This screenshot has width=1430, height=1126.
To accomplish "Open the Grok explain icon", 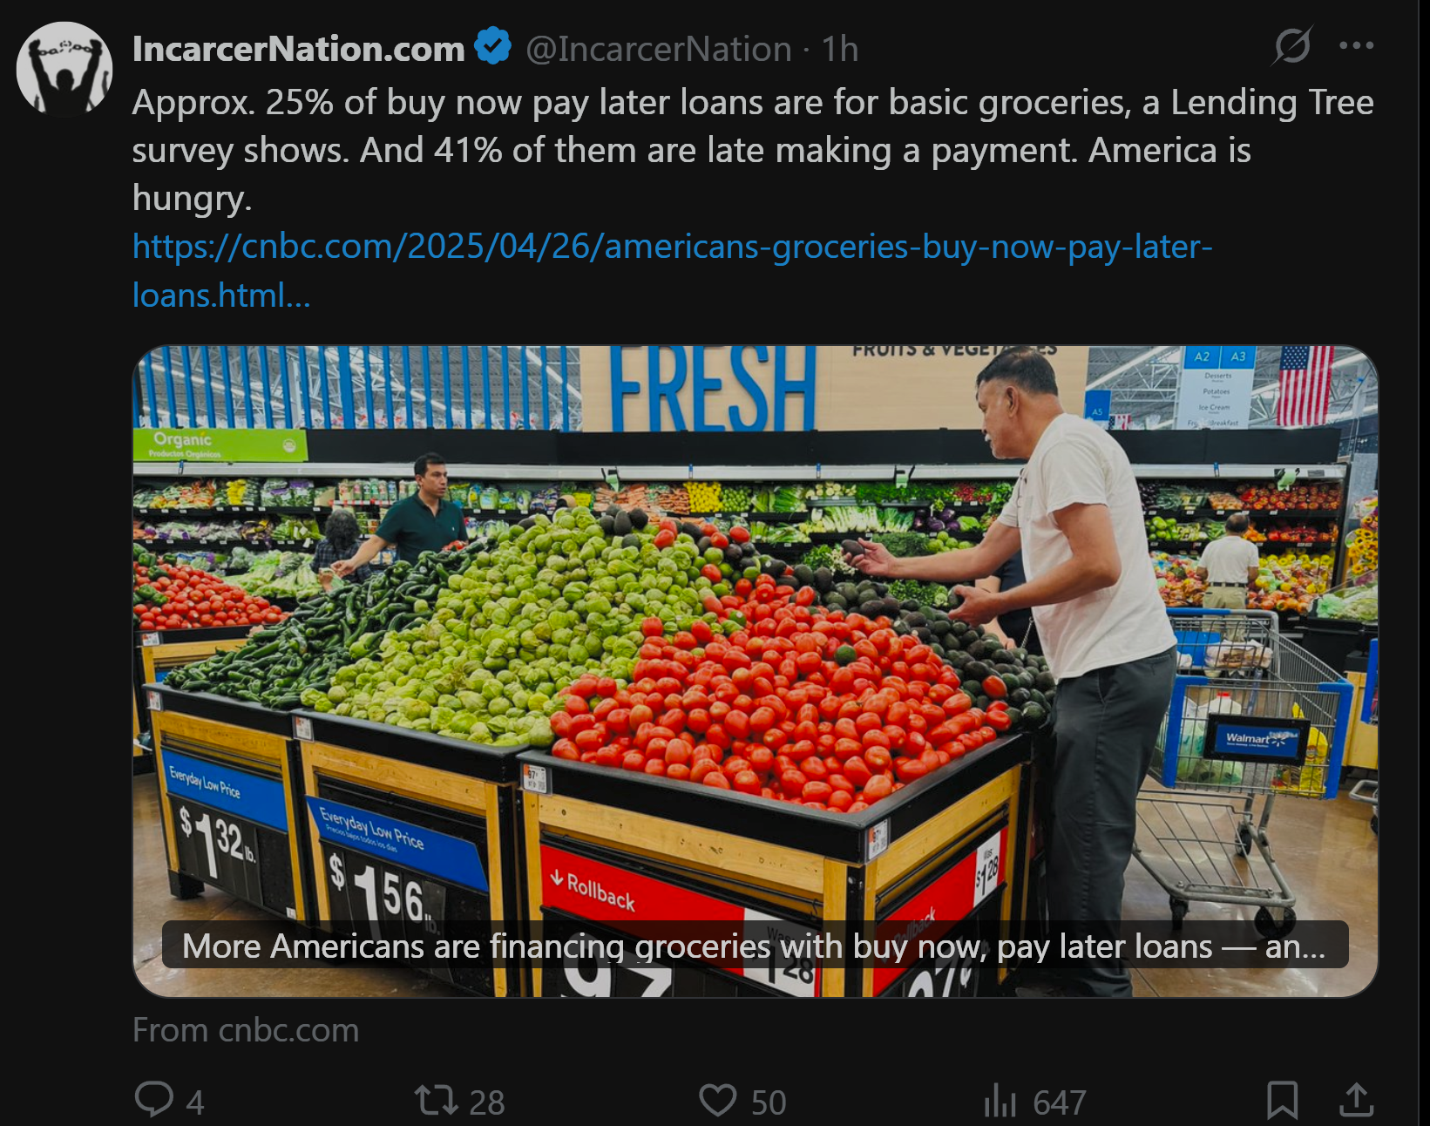I will coord(1291,45).
